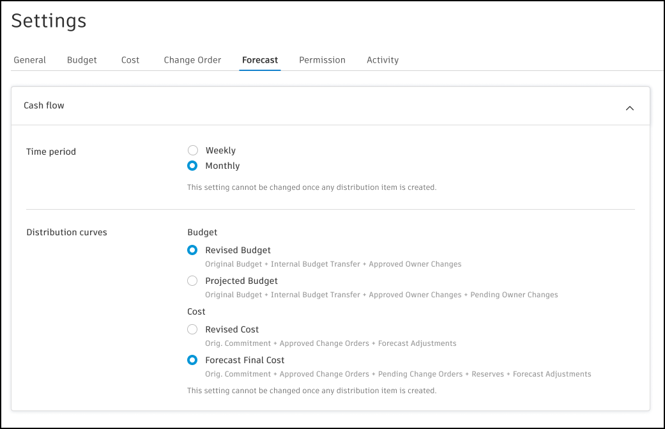Select the Weekly time period radio button

click(192, 150)
